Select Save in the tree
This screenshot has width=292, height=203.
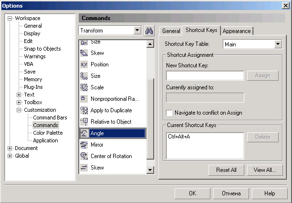pos(30,72)
